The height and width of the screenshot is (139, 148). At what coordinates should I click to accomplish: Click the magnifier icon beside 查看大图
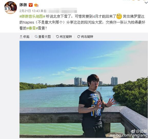pyautogui.click(x=36, y=36)
